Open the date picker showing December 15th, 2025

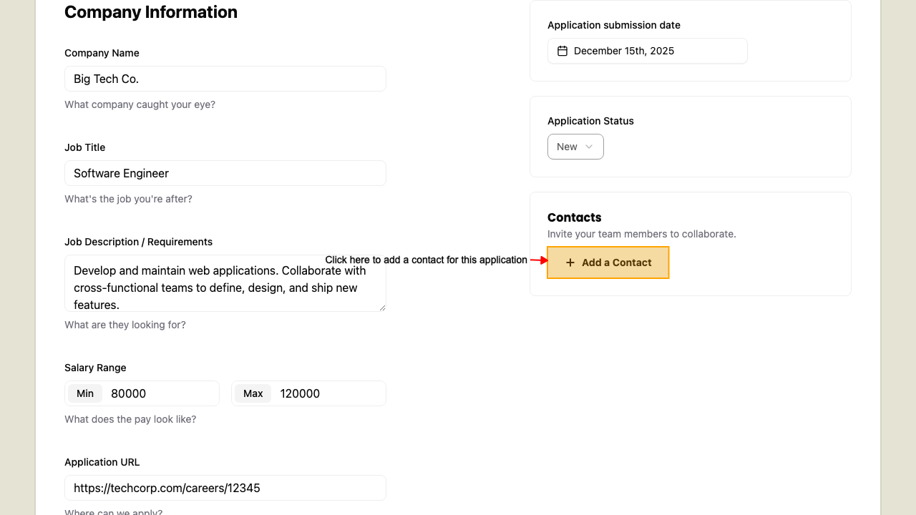coord(647,51)
